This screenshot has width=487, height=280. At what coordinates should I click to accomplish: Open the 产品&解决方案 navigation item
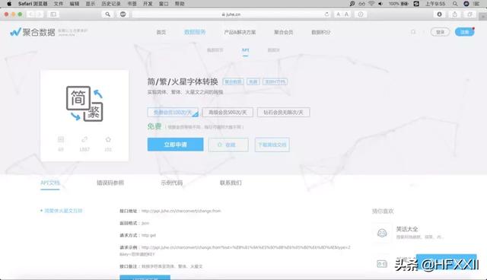click(x=240, y=32)
